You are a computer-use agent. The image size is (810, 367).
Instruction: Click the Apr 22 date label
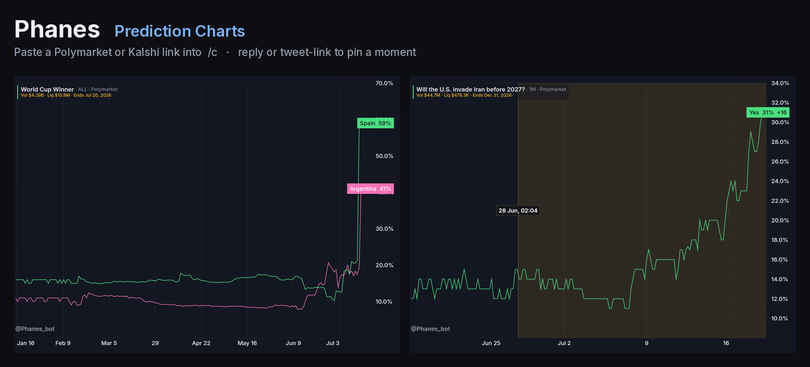tap(201, 343)
